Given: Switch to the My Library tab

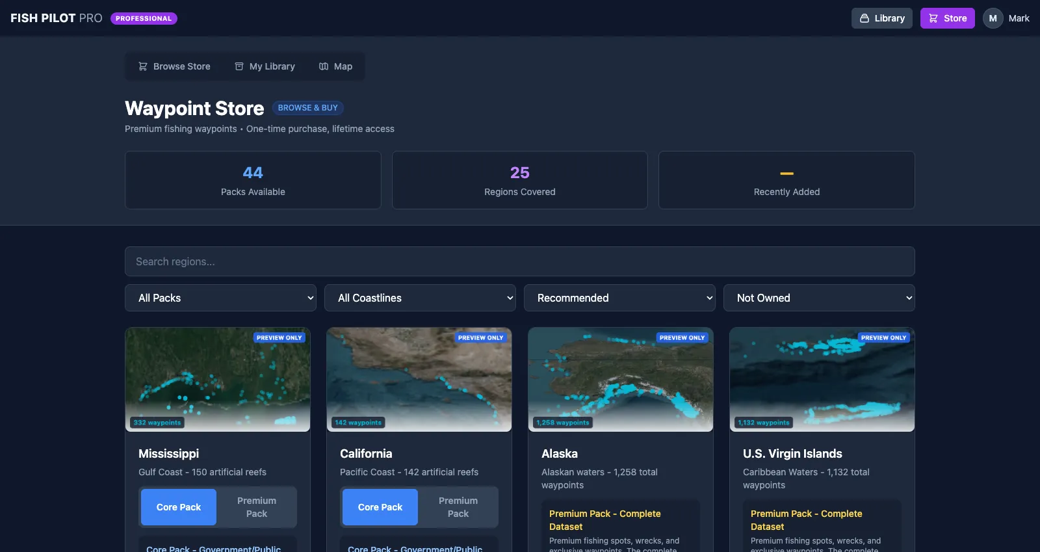Looking at the screenshot, I should click(265, 66).
